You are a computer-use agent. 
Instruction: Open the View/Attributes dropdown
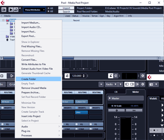point(34,10)
